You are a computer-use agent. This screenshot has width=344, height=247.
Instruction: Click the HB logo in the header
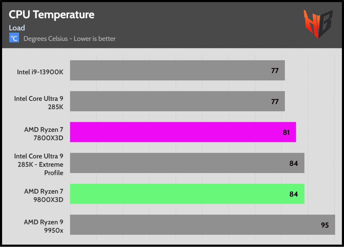click(318, 24)
